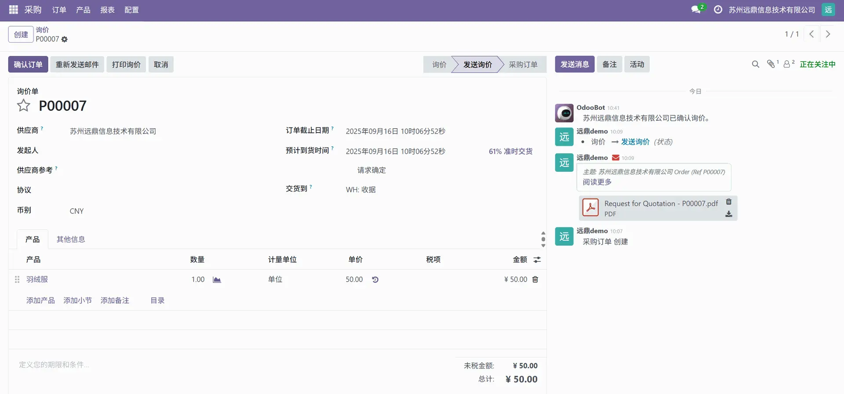
Task: Expand the email with 阅读更多
Action: click(597, 182)
